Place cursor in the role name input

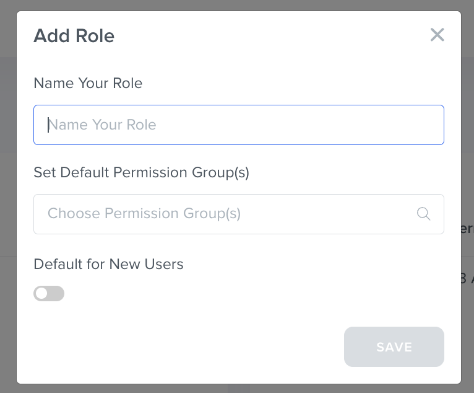click(x=238, y=125)
